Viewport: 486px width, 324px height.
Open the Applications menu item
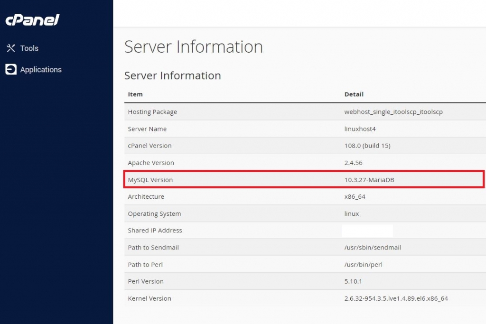41,70
